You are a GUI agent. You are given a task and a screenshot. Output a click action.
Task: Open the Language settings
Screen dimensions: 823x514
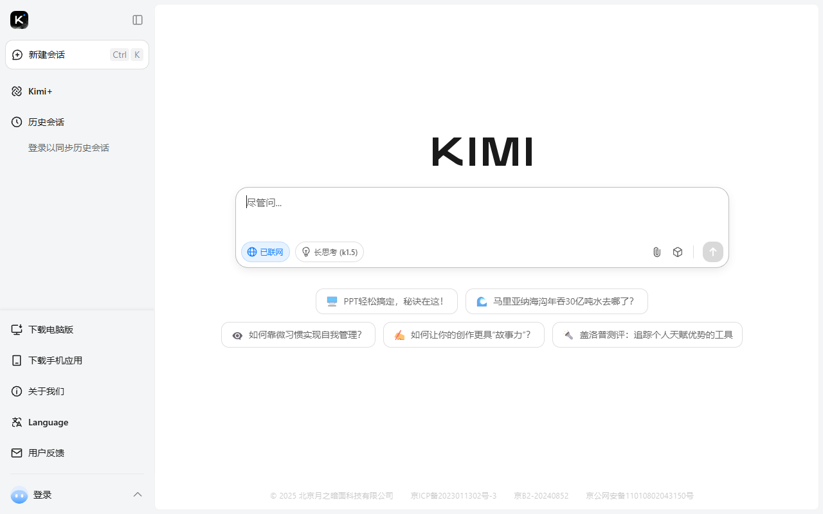tap(77, 422)
